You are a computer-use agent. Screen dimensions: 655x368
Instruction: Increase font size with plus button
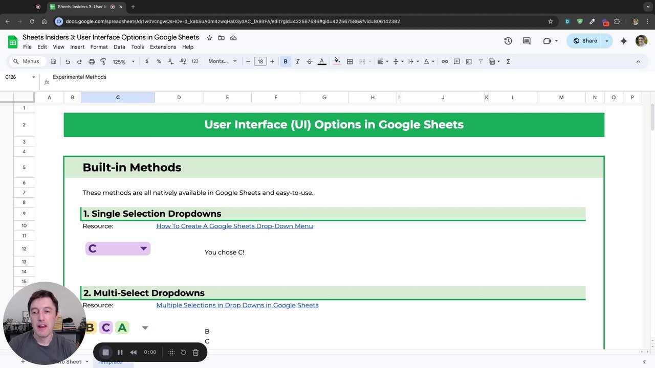pyautogui.click(x=272, y=61)
